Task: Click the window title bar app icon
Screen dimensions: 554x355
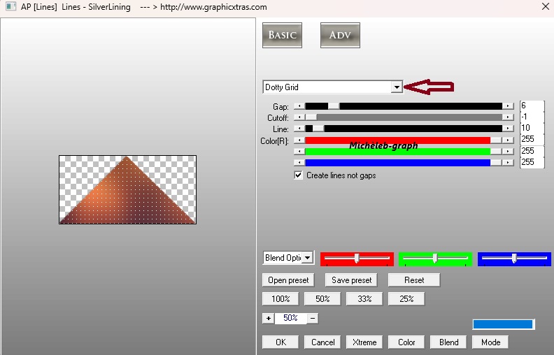Action: (10, 6)
